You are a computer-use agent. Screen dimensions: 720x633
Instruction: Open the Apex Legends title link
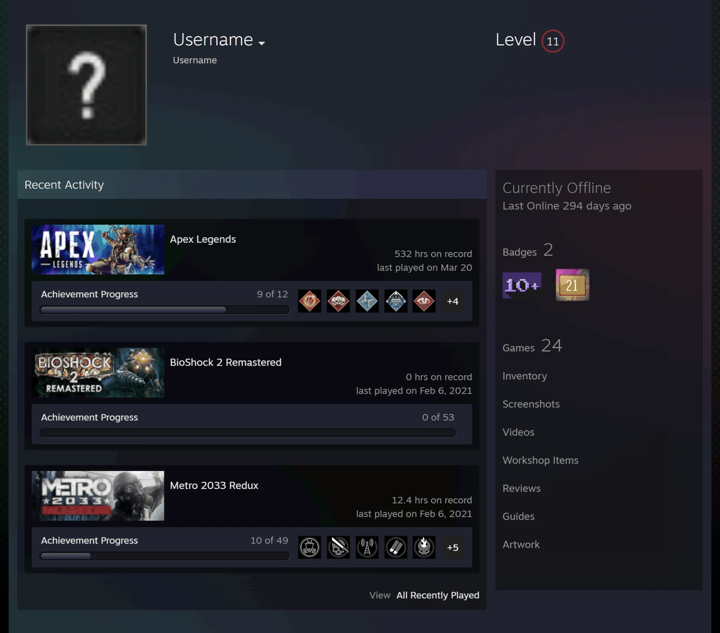(203, 239)
